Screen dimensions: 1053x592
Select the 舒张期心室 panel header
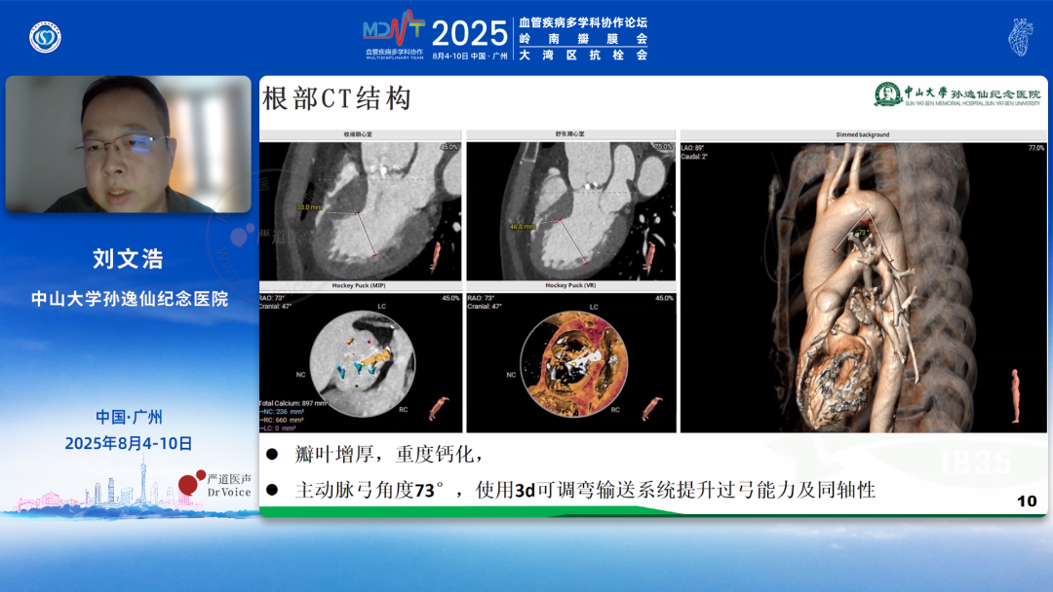click(570, 134)
